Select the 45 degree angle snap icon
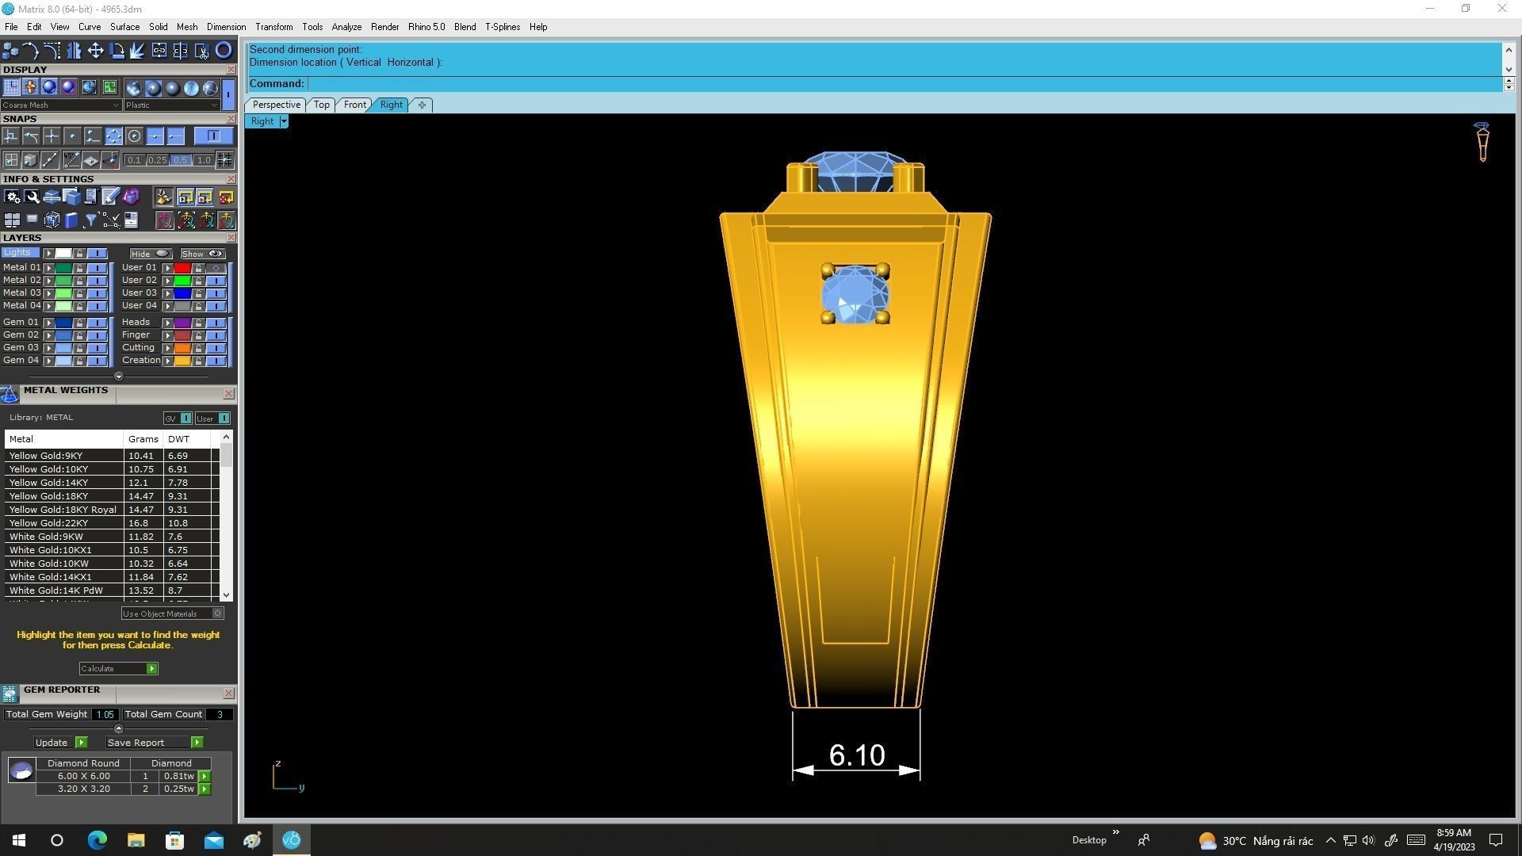Image resolution: width=1522 pixels, height=856 pixels. tap(71, 160)
